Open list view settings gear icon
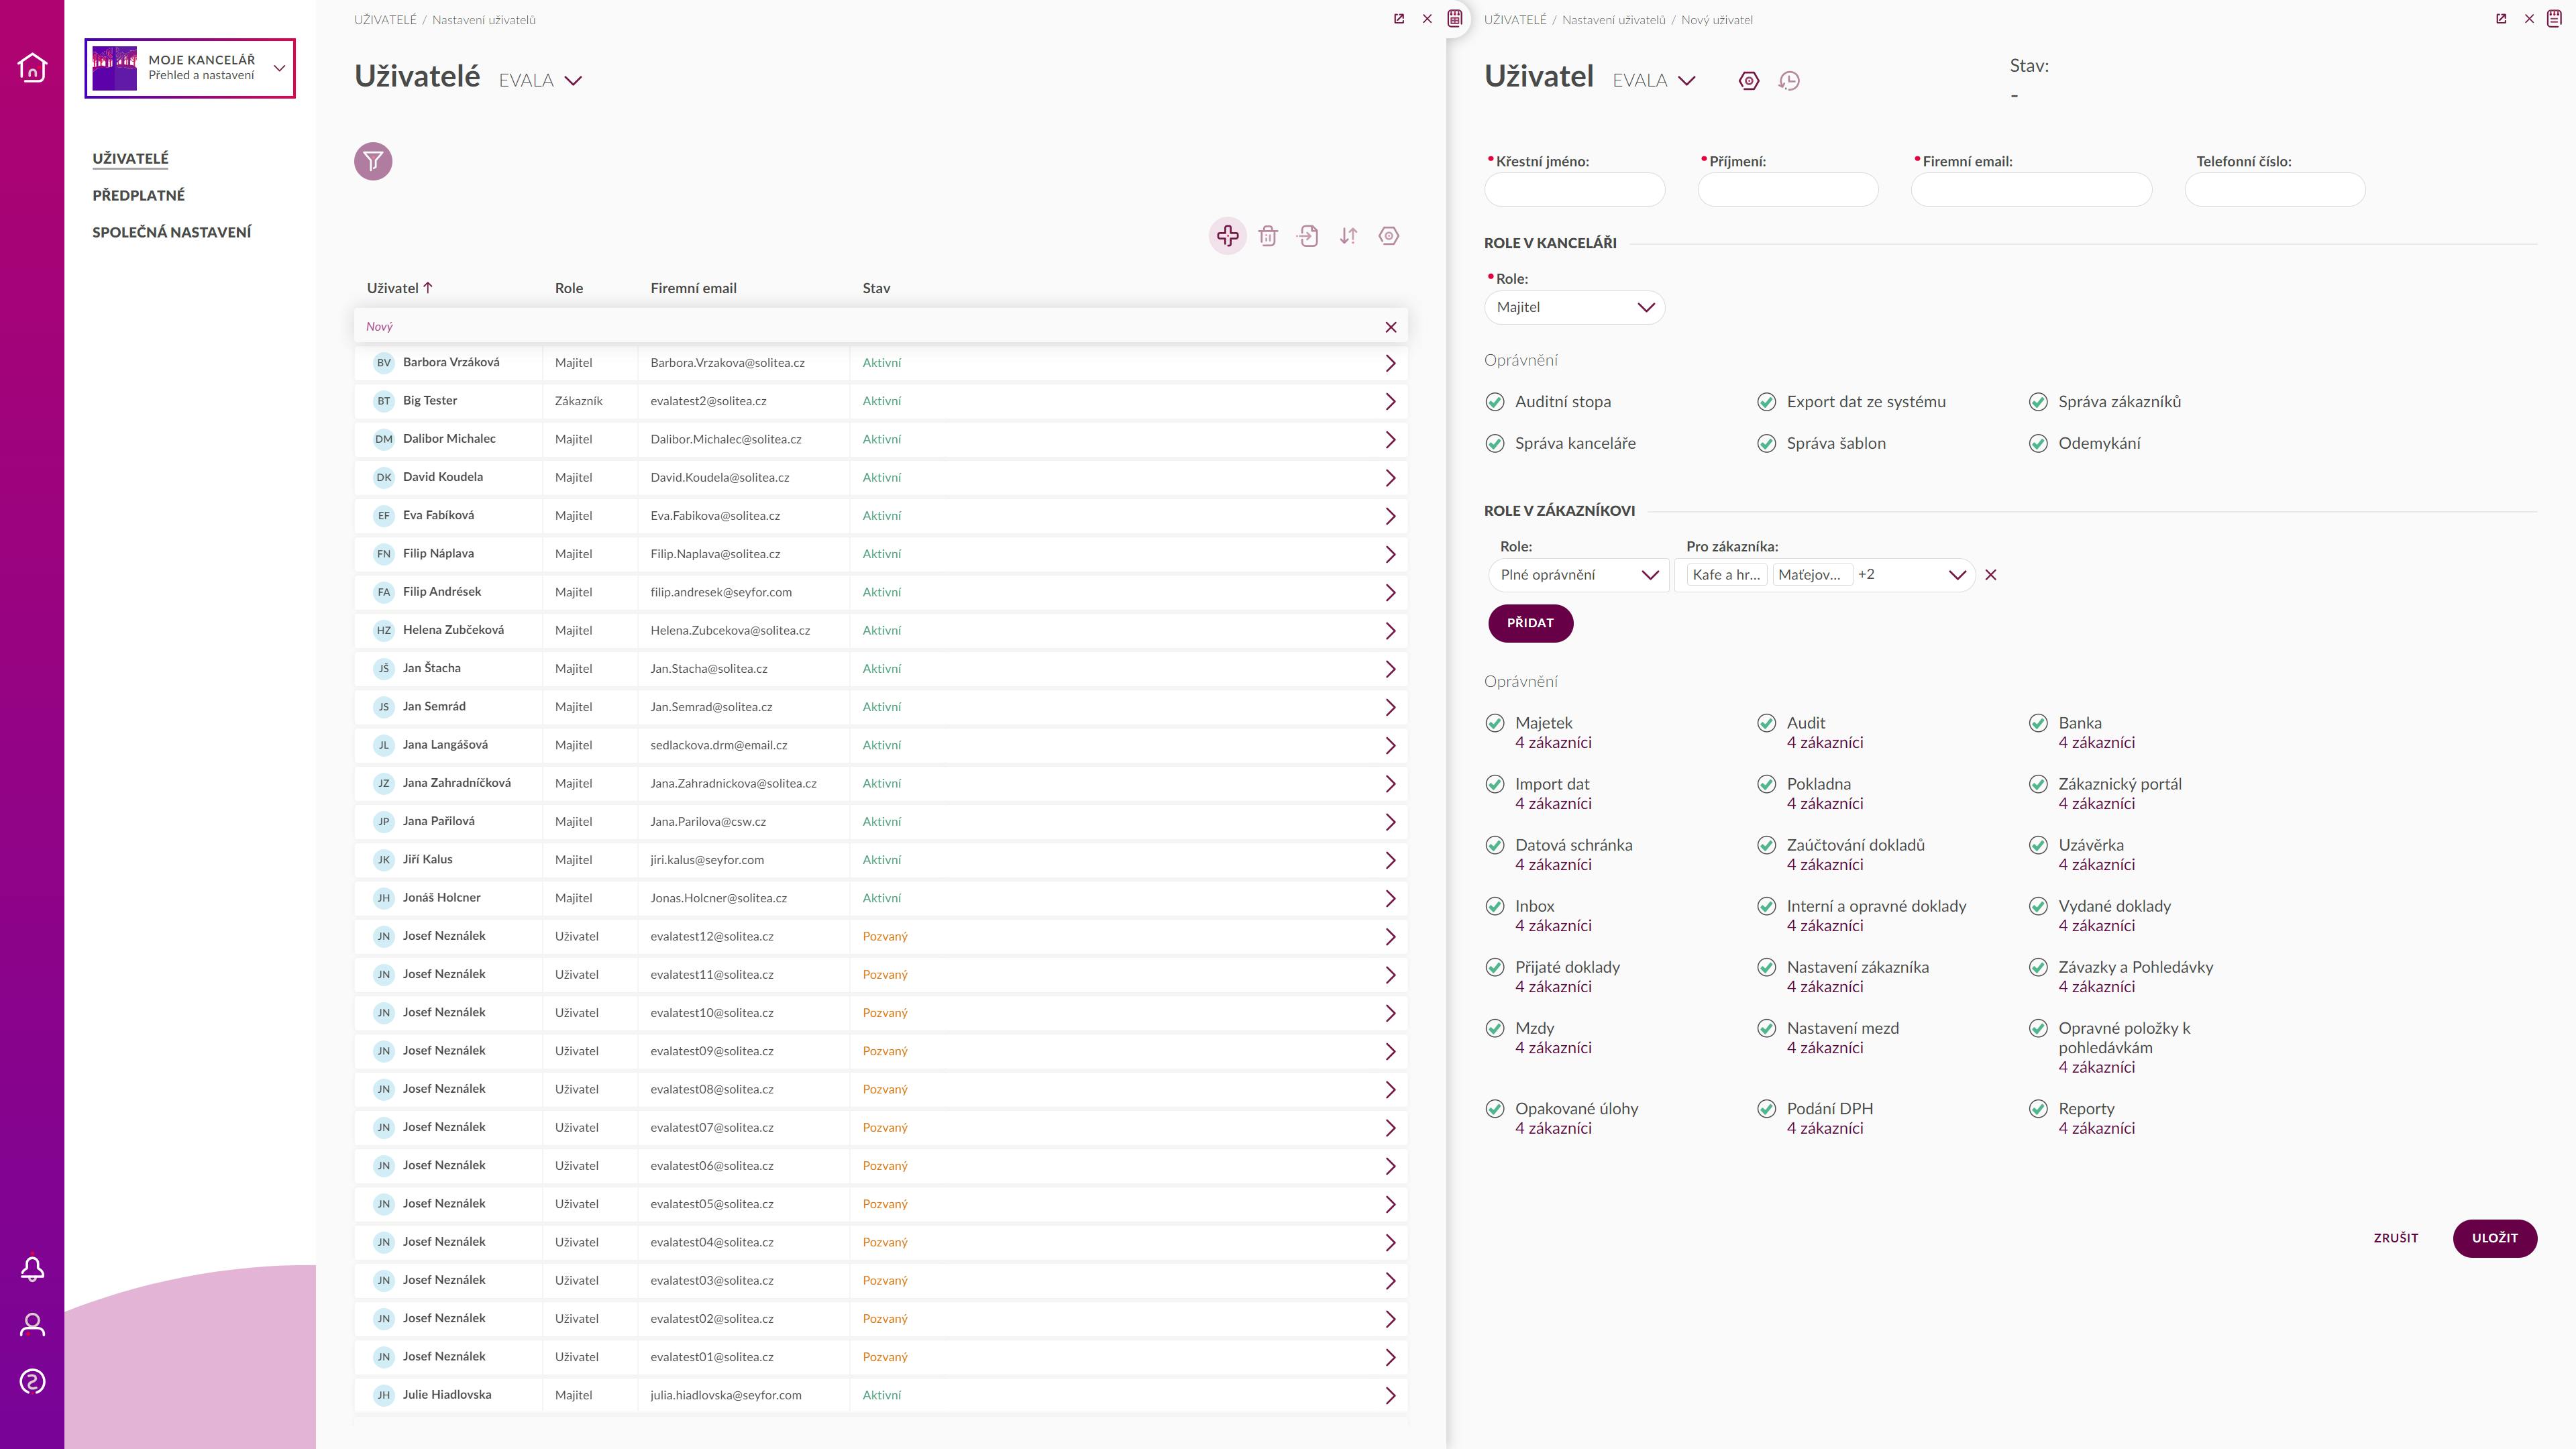 click(x=1389, y=236)
